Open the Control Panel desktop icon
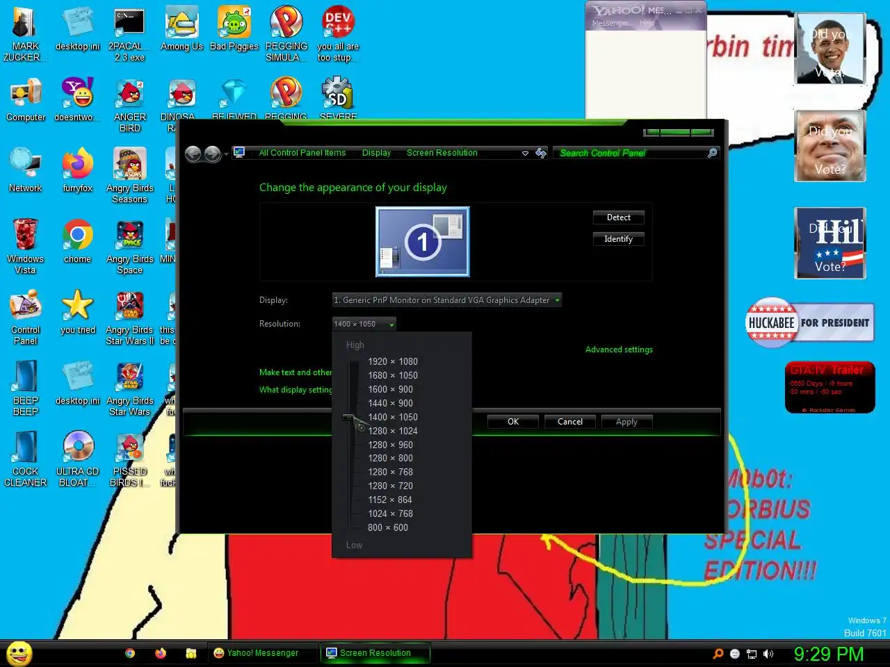 [25, 318]
